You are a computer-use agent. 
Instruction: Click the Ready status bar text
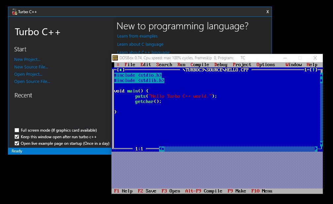(17, 151)
